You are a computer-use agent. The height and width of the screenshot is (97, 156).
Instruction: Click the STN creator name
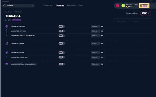tap(9, 20)
